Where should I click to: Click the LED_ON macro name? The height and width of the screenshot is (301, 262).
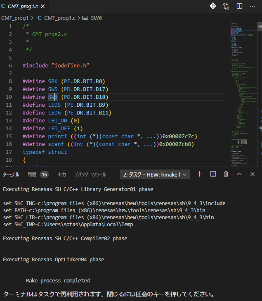[x=57, y=121]
